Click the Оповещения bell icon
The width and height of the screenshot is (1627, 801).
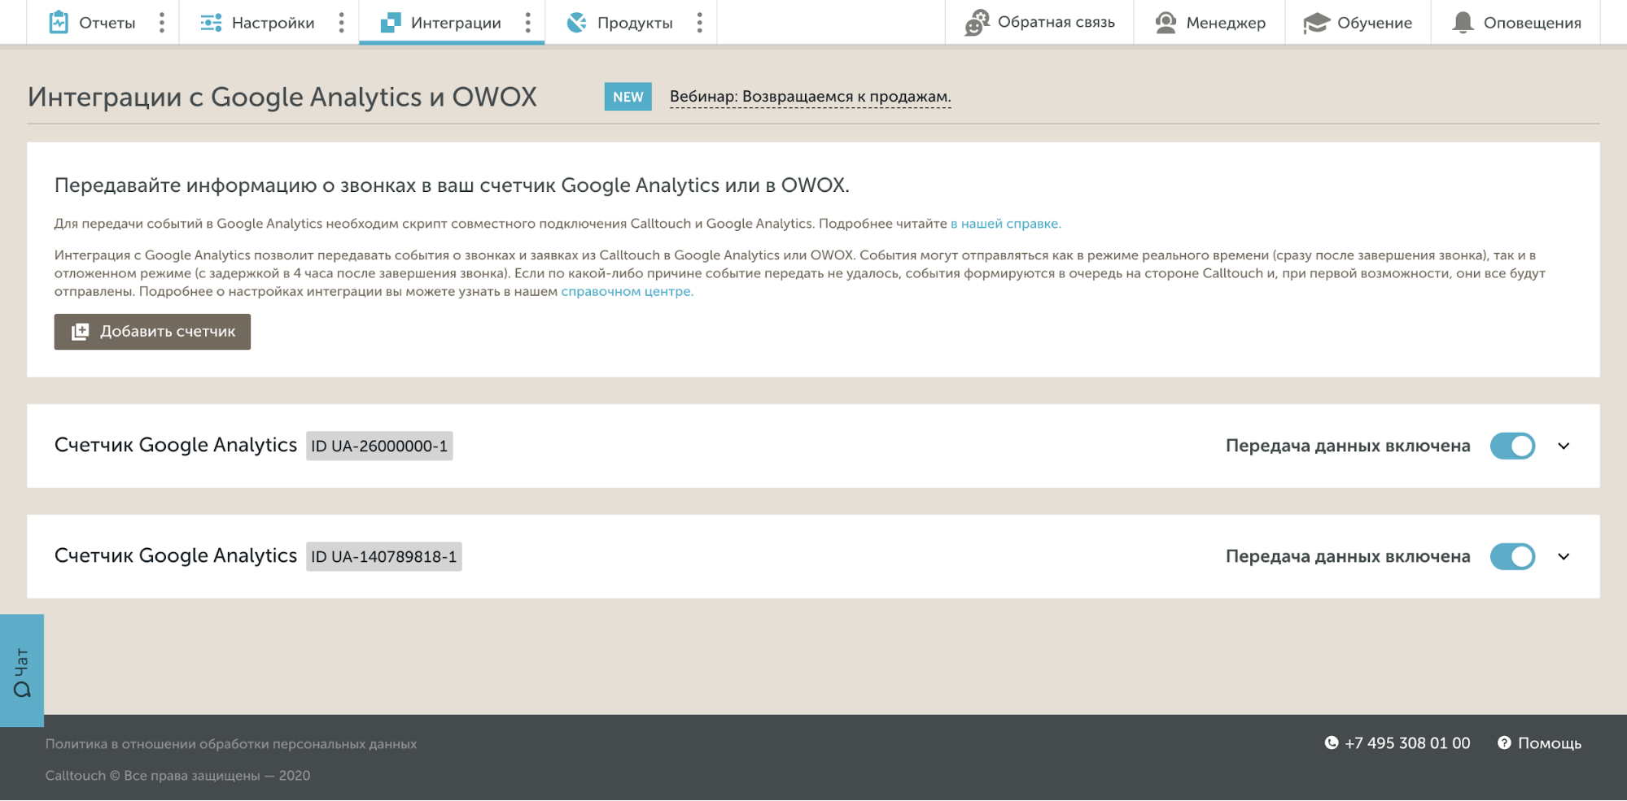pyautogui.click(x=1463, y=22)
